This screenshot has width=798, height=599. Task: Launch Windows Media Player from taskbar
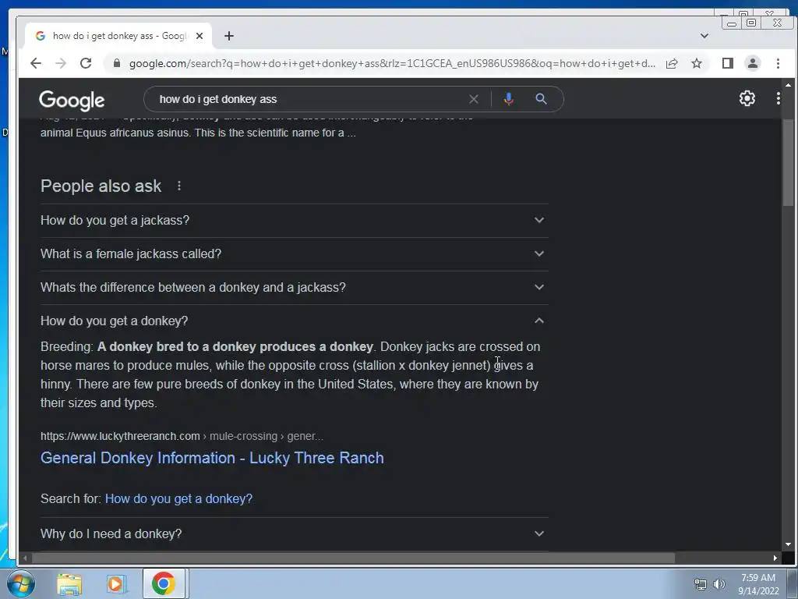(x=115, y=584)
